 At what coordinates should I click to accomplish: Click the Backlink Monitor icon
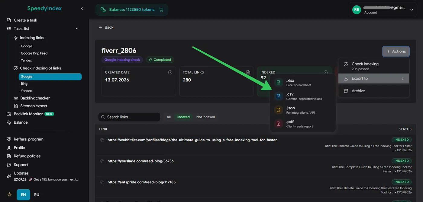[9, 114]
